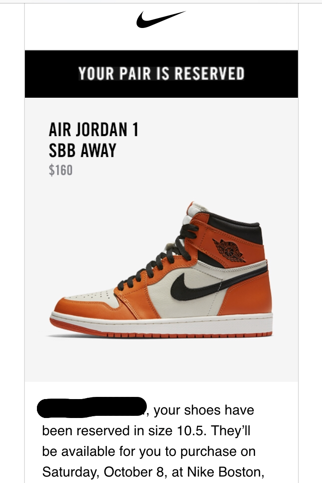Select the AIR JORDAN 1 product title

coord(94,130)
